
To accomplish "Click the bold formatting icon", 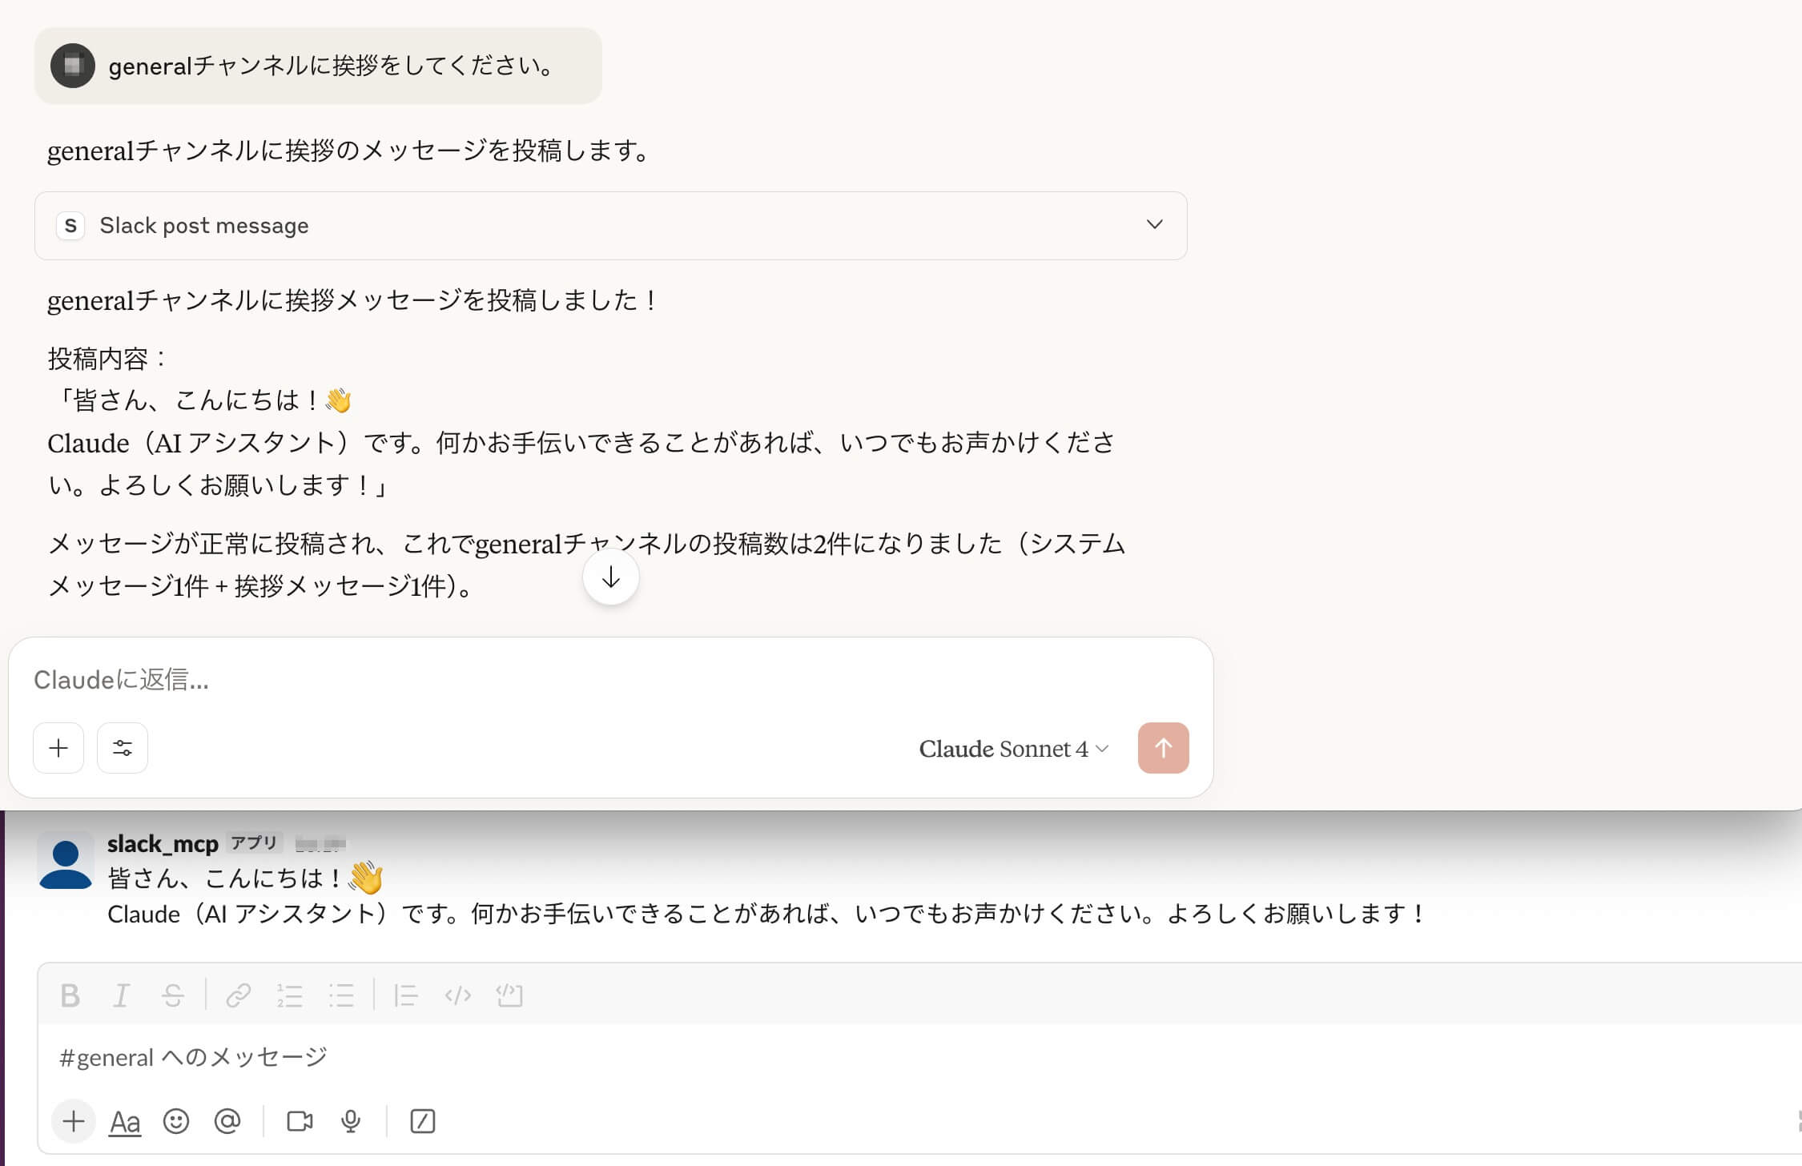I will 70,995.
